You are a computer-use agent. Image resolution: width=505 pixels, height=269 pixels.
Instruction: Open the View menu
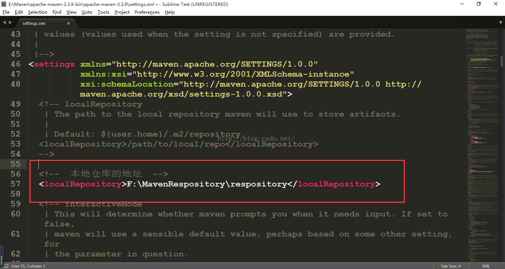coord(71,12)
